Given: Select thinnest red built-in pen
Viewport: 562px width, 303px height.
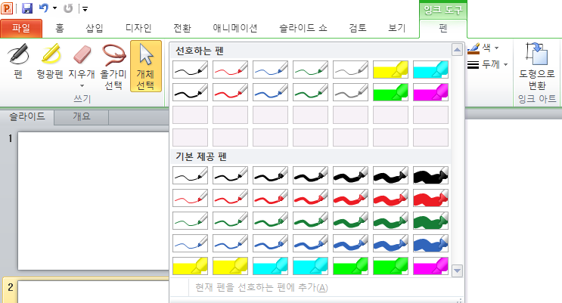Looking at the screenshot, I should coord(190,198).
